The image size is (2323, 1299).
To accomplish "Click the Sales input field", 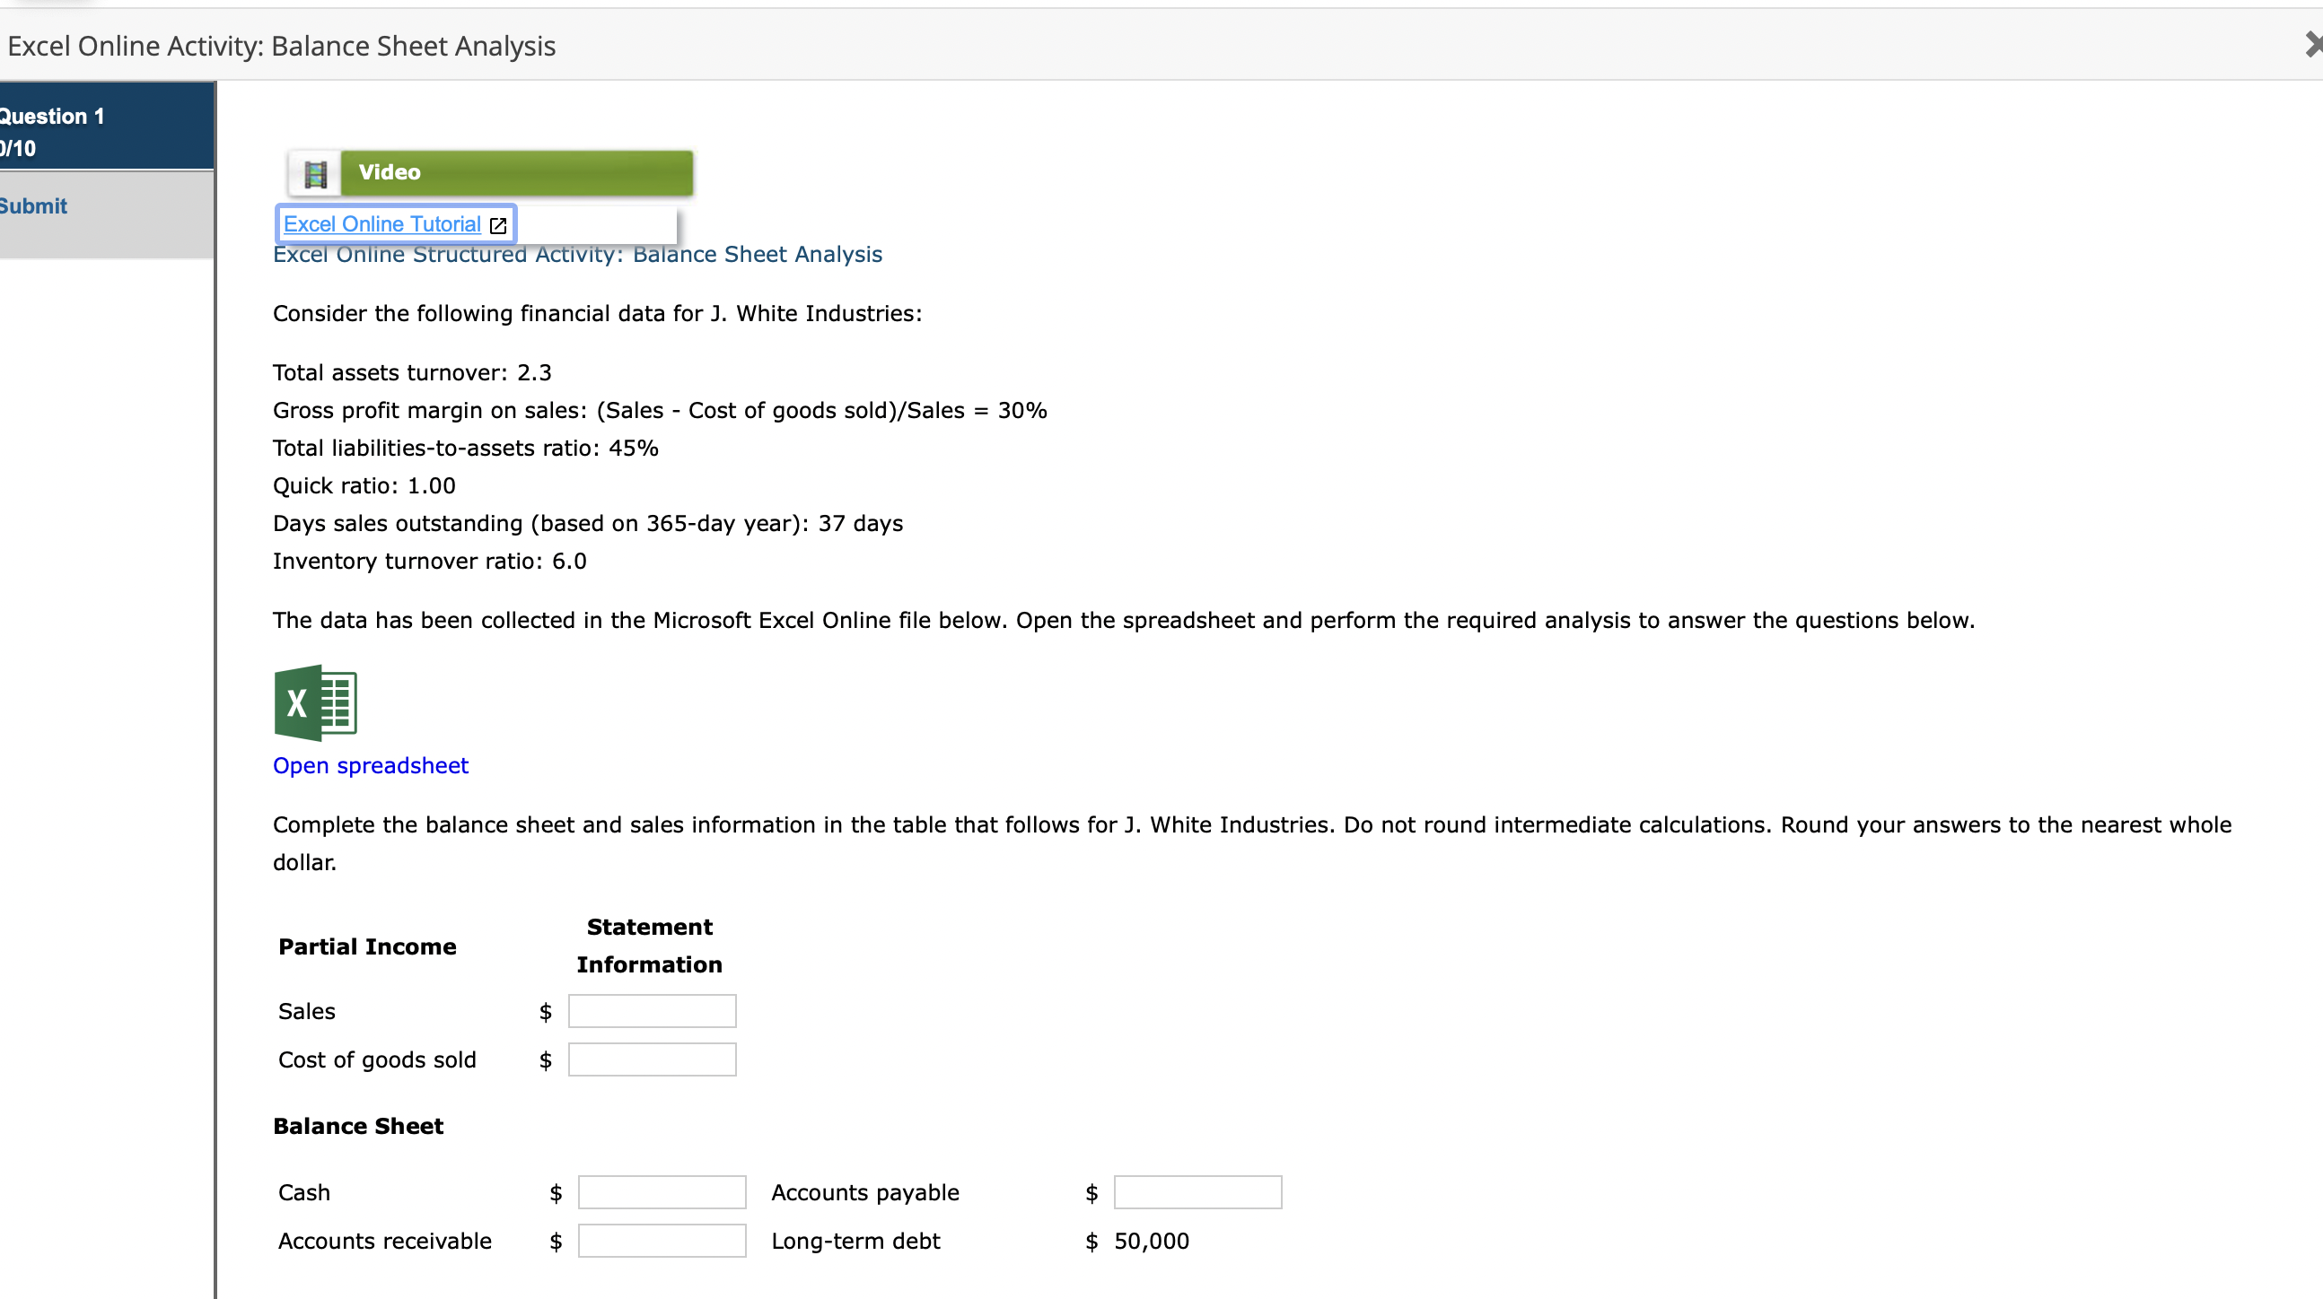I will pos(651,1010).
